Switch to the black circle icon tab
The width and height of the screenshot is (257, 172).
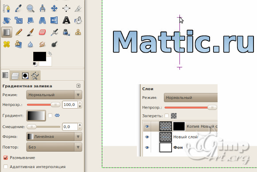click(x=25, y=76)
